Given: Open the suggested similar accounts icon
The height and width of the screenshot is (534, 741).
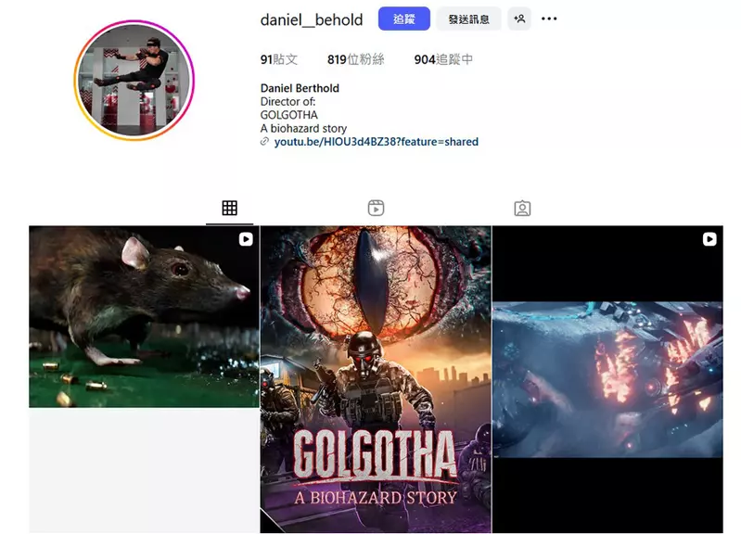Looking at the screenshot, I should pos(519,19).
